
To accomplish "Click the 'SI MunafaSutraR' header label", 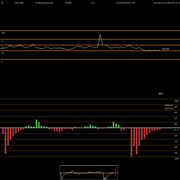I will (x=44, y=3).
